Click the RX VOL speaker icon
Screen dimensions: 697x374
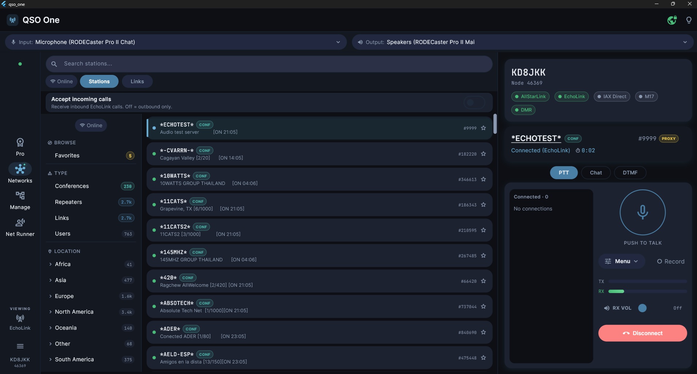click(x=606, y=308)
